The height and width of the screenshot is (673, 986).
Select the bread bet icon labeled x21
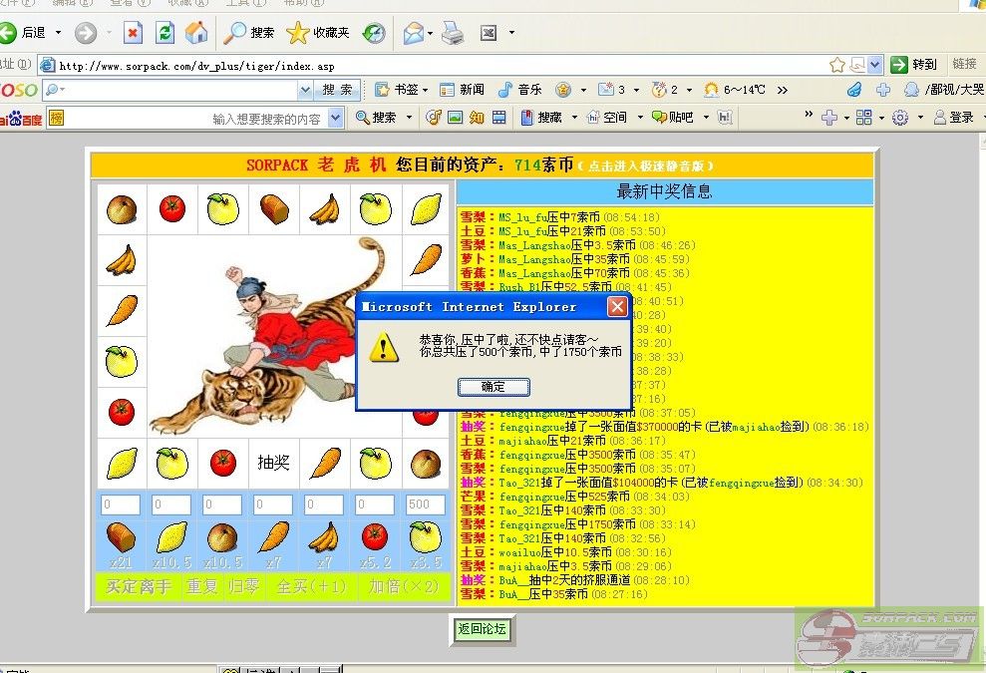[x=121, y=538]
